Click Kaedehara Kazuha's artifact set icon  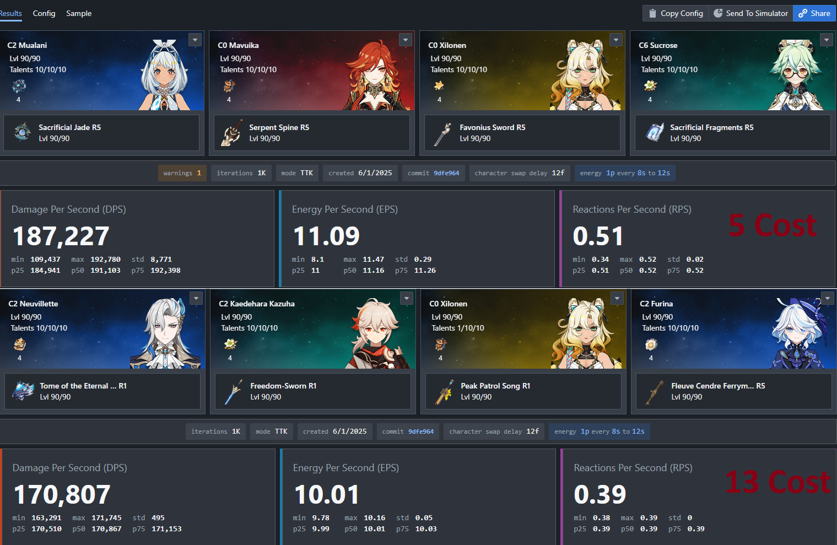[x=230, y=344]
